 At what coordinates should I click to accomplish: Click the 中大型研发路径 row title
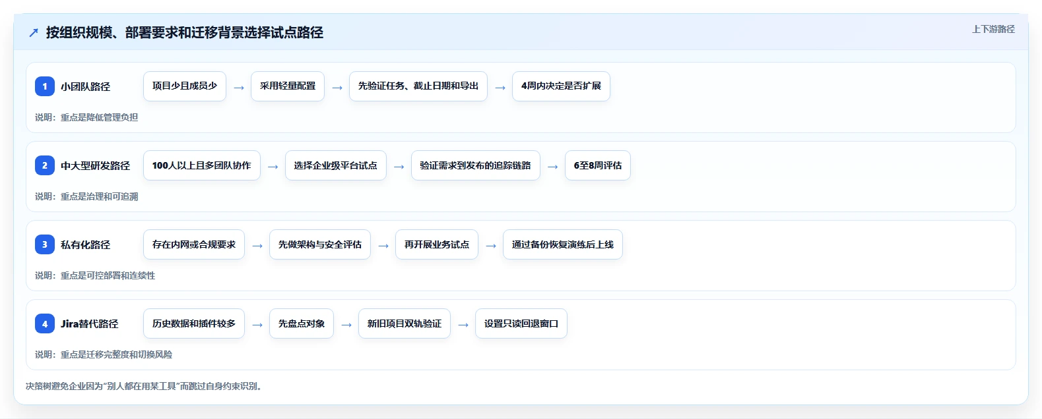tap(96, 165)
